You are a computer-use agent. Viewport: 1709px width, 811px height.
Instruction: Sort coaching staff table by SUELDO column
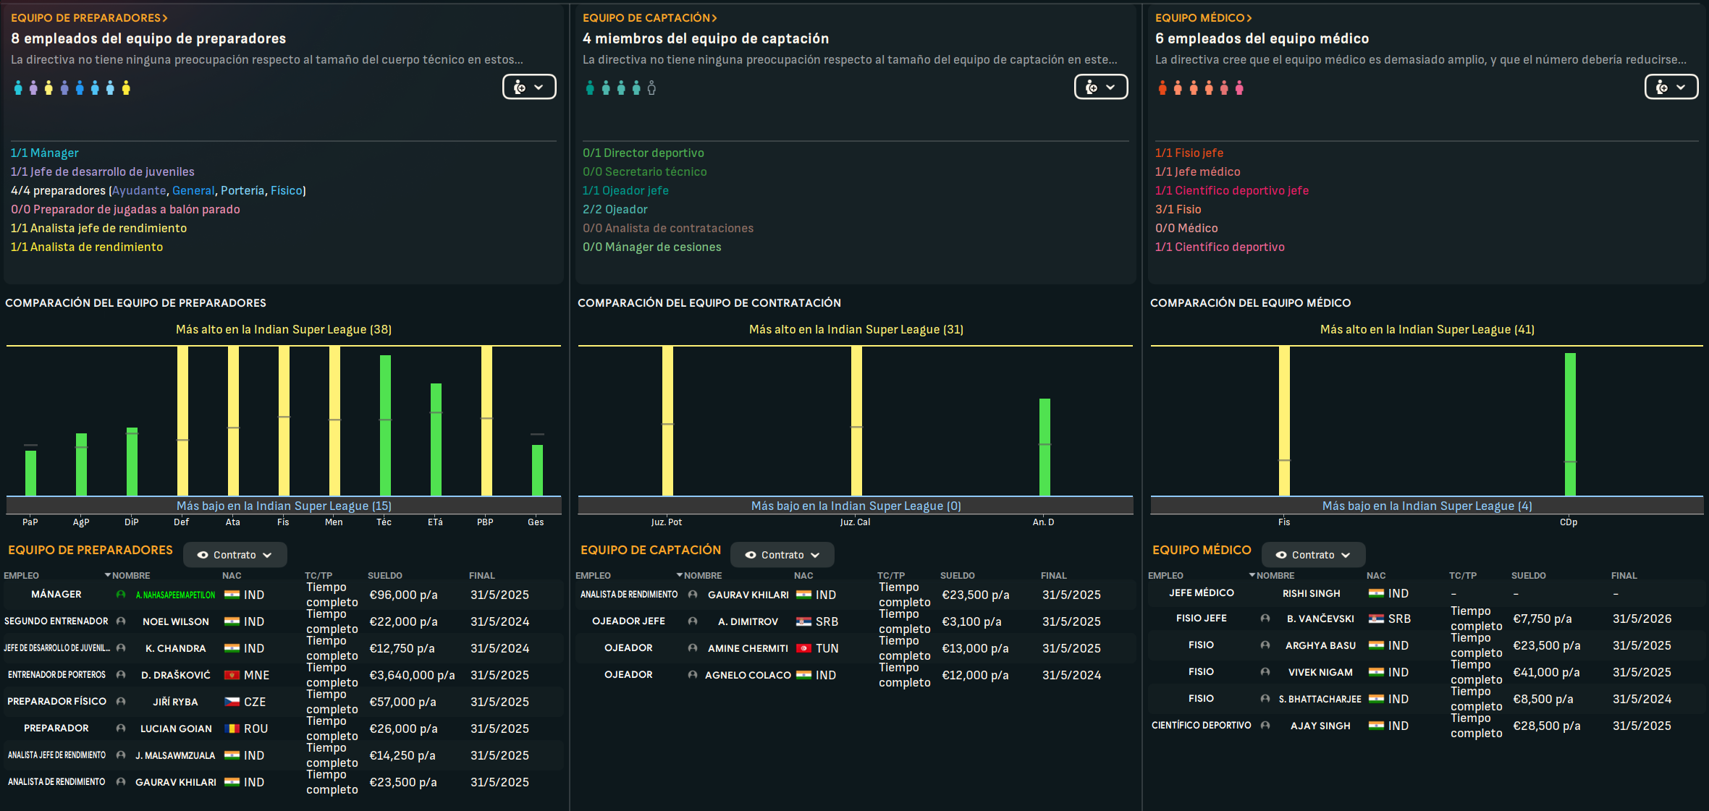(385, 576)
